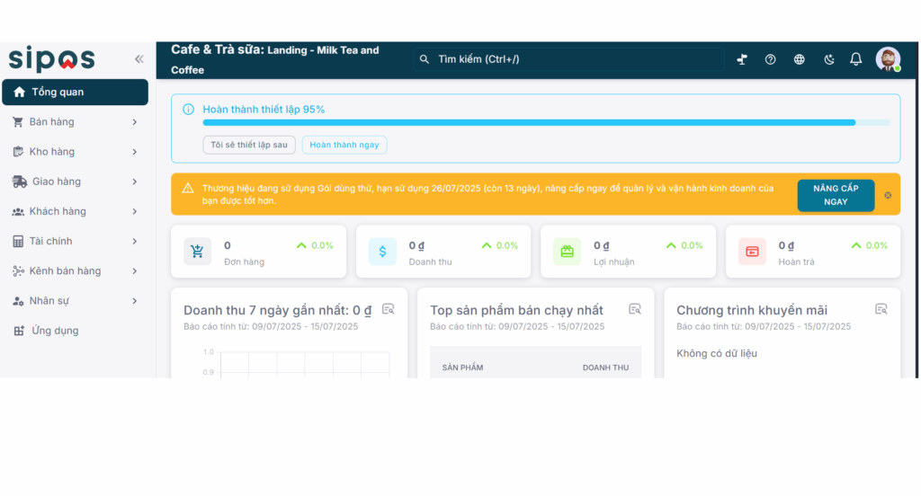Screen dimensions: 921x496
Task: Open the notifications bell
Action: click(x=855, y=59)
